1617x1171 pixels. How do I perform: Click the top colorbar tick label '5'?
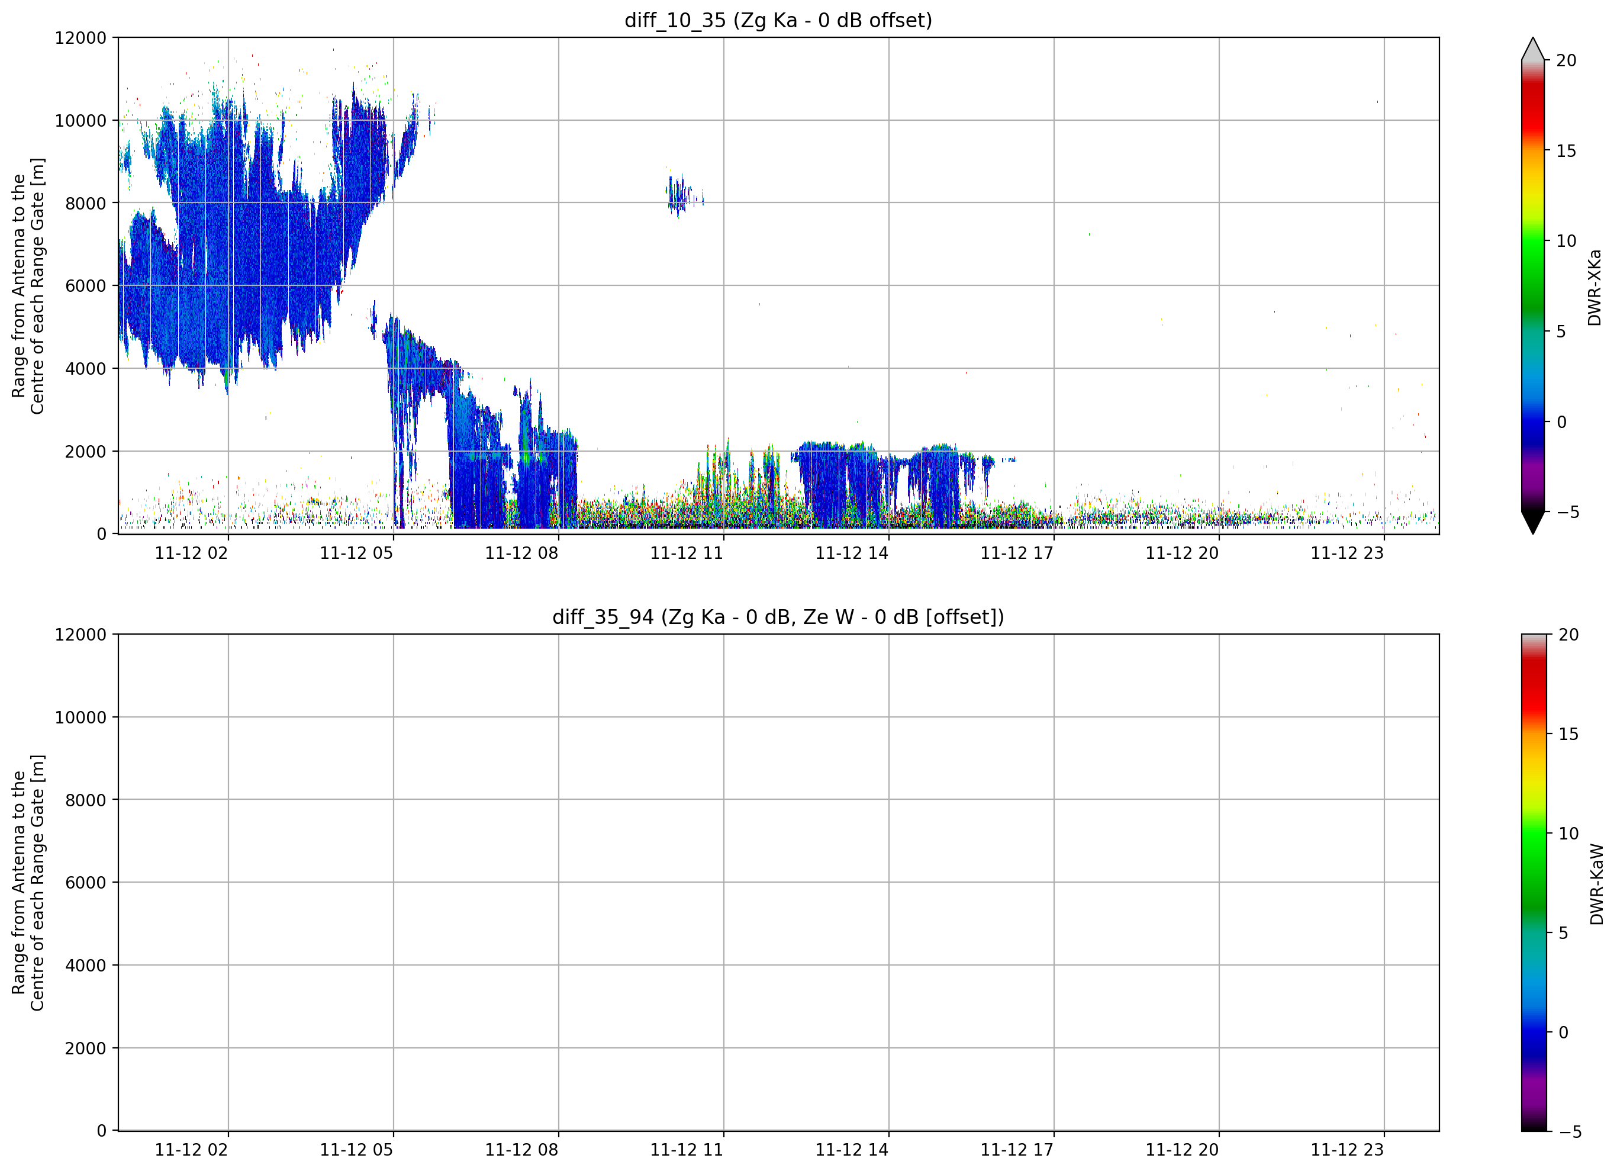(1561, 332)
